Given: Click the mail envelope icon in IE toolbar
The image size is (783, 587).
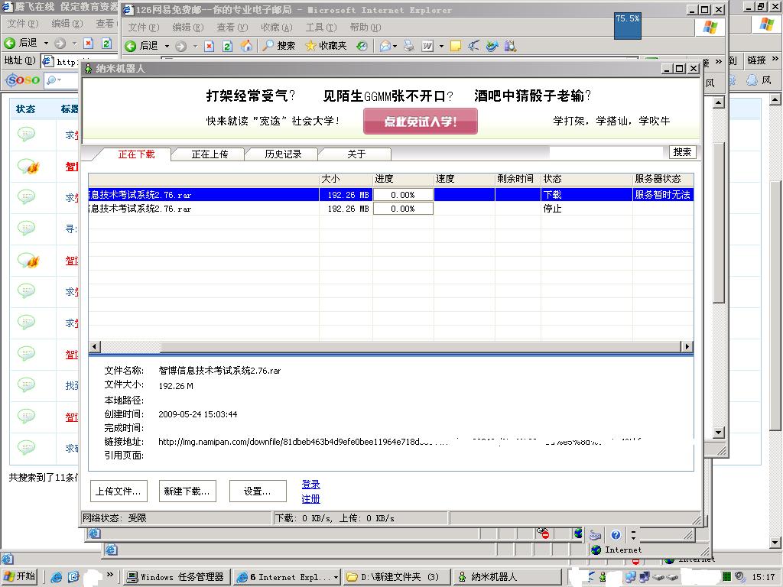Looking at the screenshot, I should (385, 46).
